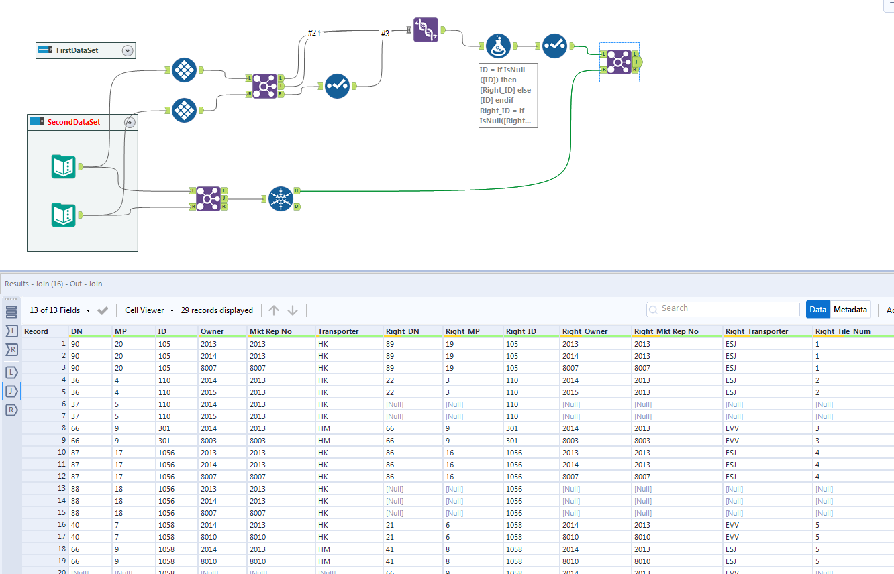Show left unjoined records via the L anchor
This screenshot has height=574, width=894.
11,372
